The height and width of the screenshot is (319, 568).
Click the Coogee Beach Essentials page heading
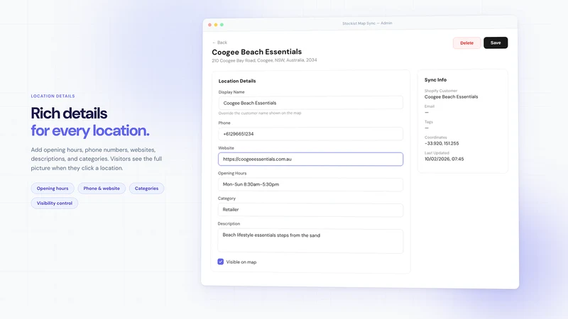[x=257, y=52]
